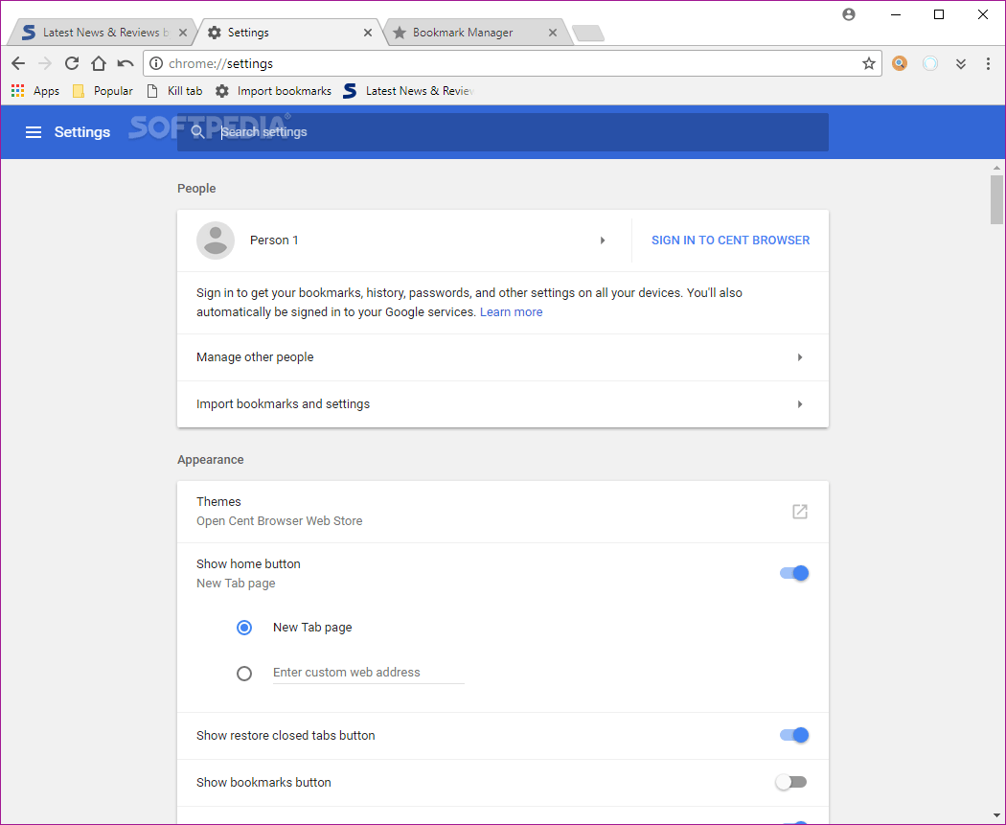Click the Person 1 avatar

[x=216, y=241]
